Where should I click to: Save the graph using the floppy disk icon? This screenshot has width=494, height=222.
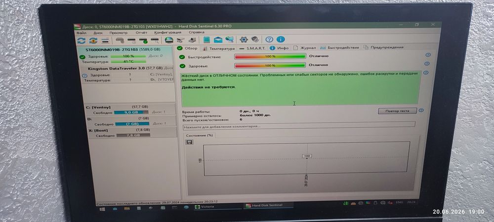(x=190, y=142)
